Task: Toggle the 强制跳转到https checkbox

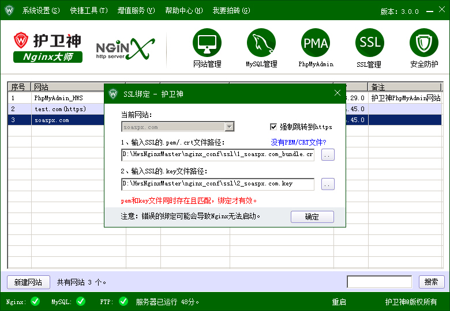Action: (x=273, y=127)
